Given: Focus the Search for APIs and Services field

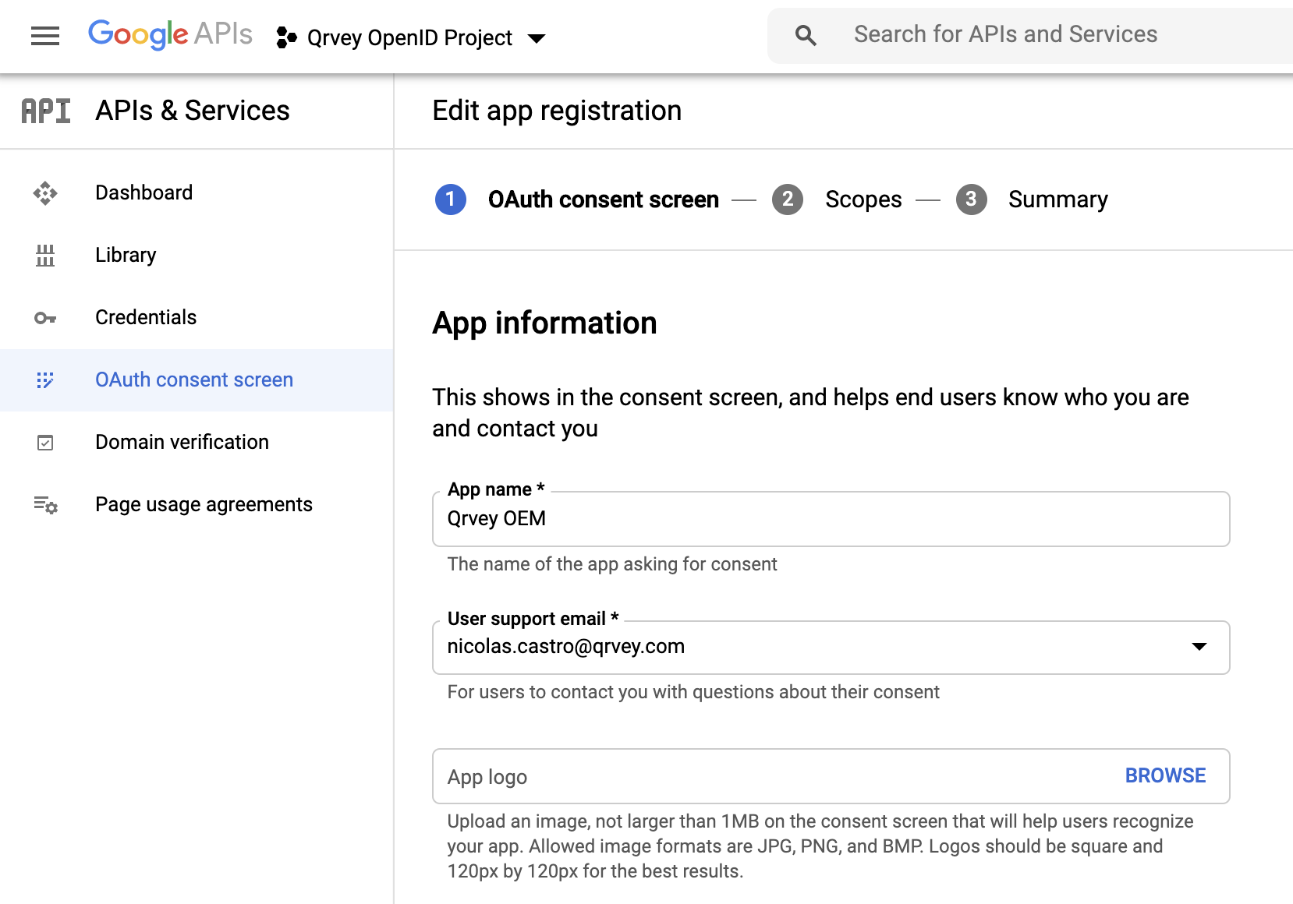Looking at the screenshot, I should (1029, 35).
